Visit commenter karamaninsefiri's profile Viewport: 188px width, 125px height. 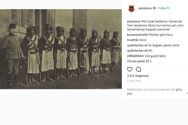coord(138,35)
